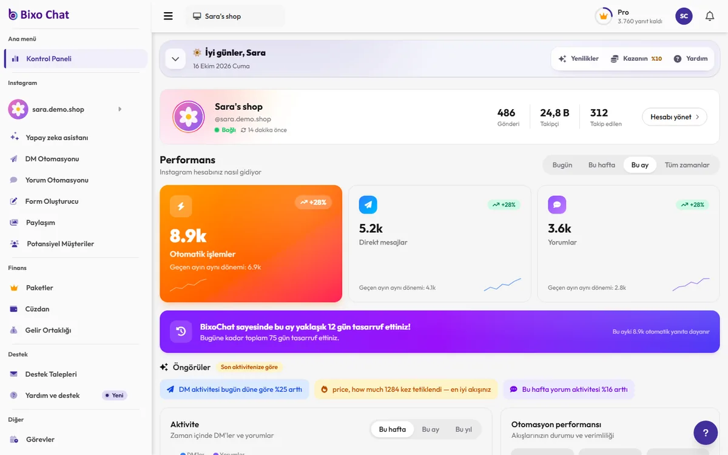Open the notifications bell
Image resolution: width=728 pixels, height=455 pixels.
click(x=710, y=16)
